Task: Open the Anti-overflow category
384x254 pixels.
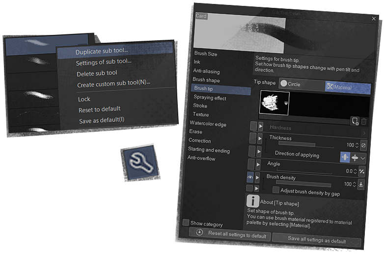Action: point(201,158)
